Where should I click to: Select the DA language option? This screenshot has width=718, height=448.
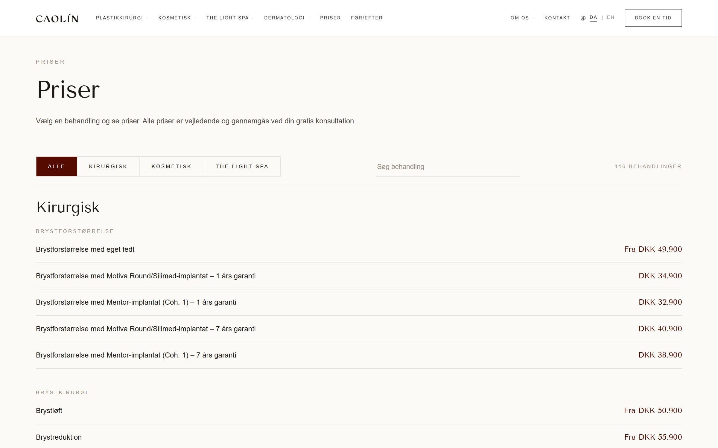coord(593,18)
